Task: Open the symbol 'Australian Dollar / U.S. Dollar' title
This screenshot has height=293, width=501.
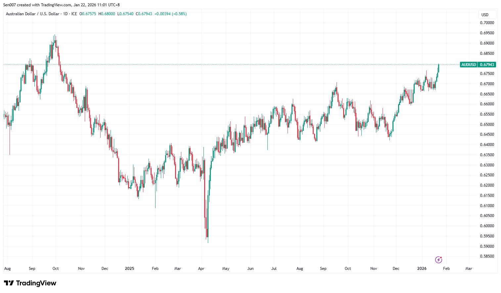Action: click(x=33, y=14)
